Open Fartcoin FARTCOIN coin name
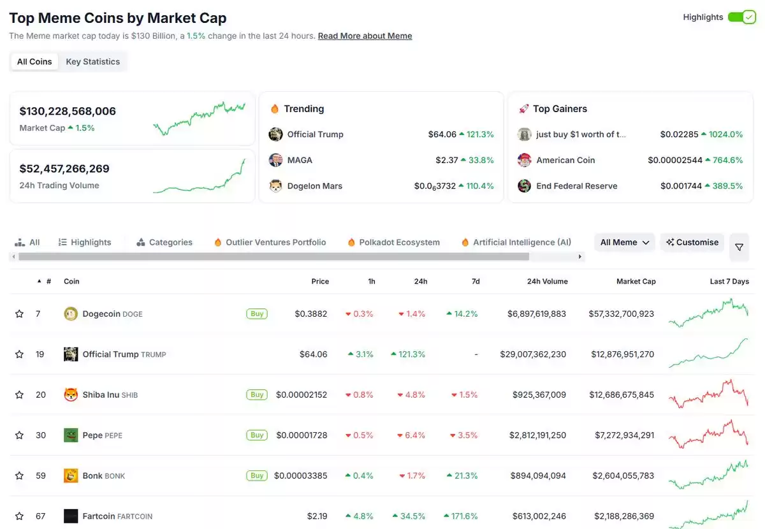Image resolution: width=765 pixels, height=529 pixels. coord(117,516)
